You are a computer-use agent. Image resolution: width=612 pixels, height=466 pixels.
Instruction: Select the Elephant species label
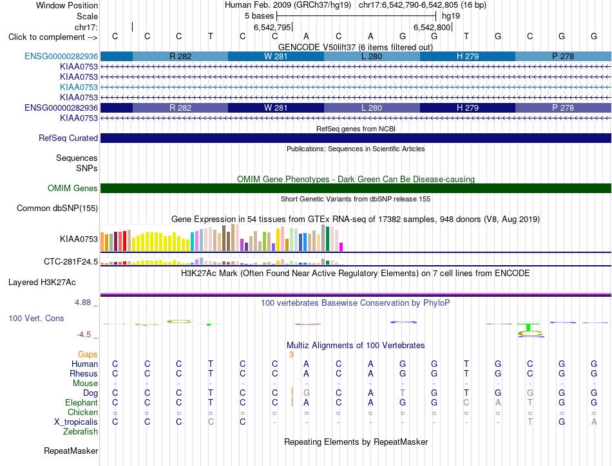(x=81, y=402)
